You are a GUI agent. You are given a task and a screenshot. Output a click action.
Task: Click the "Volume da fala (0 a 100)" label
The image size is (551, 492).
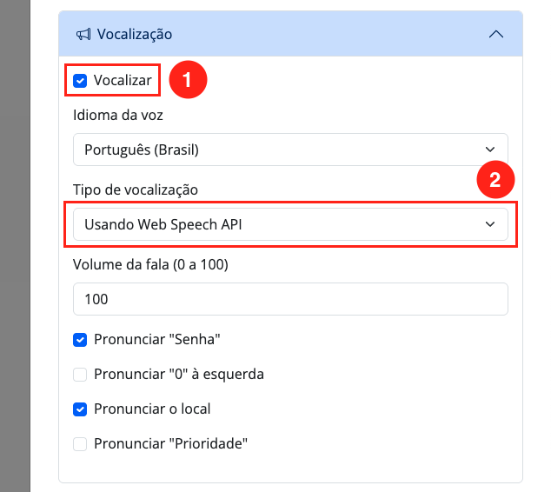coord(154,264)
